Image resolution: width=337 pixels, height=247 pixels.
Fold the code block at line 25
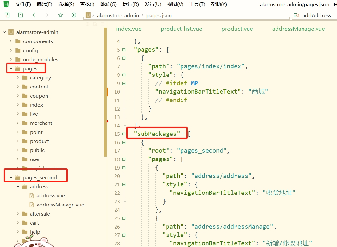coord(124,218)
